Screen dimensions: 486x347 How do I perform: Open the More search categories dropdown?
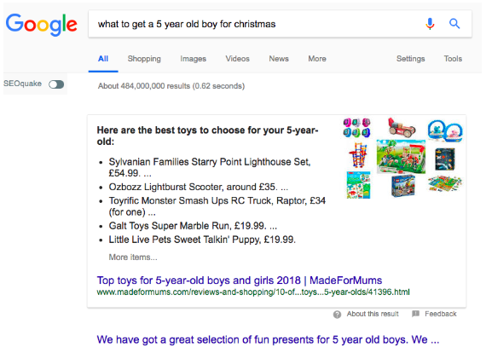click(x=317, y=59)
